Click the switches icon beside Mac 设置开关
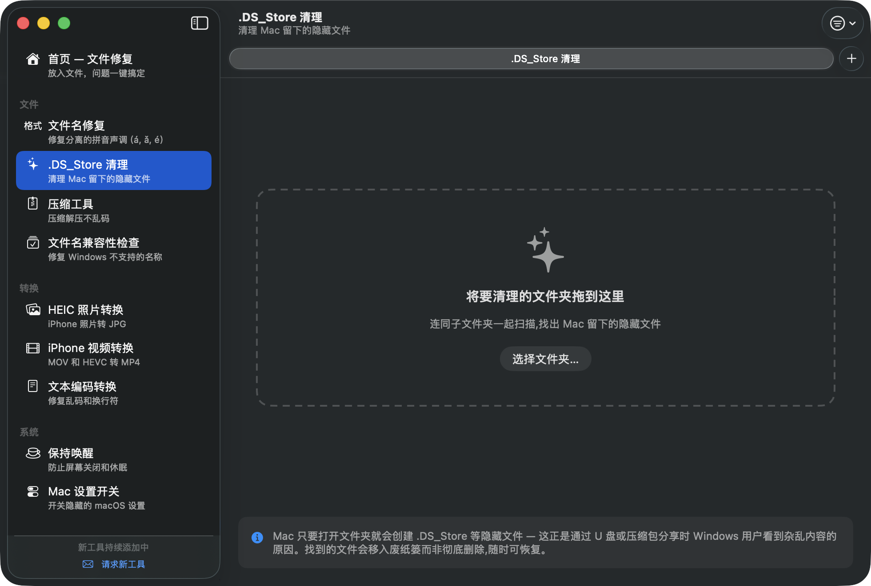This screenshot has width=871, height=586. pos(33,491)
